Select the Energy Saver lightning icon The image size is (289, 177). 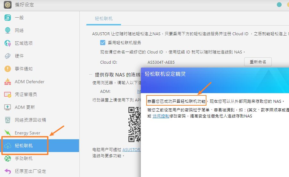pos(8,133)
